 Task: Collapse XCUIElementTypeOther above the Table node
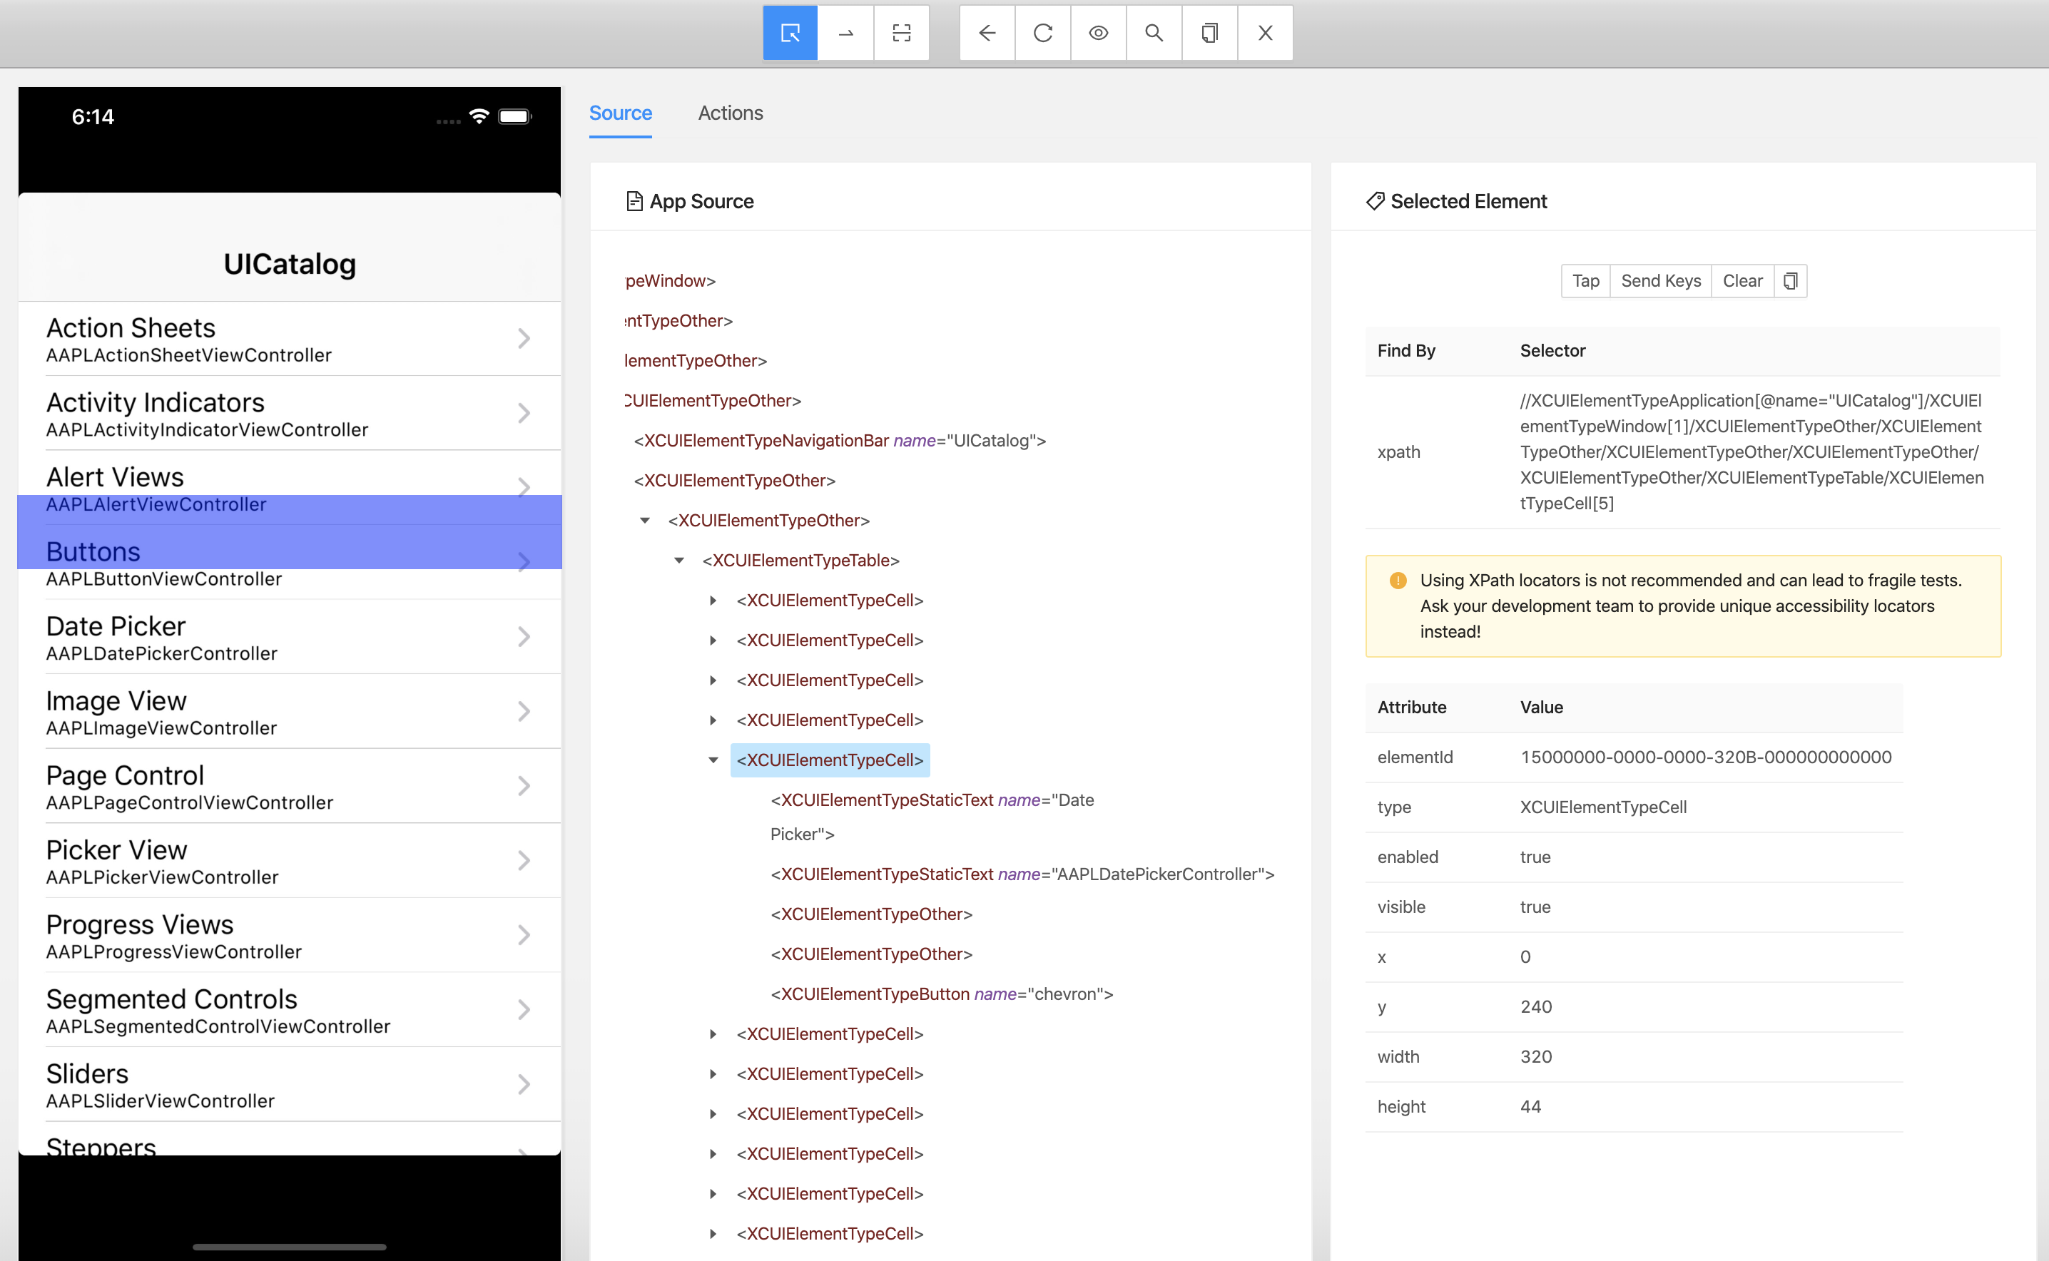point(645,521)
